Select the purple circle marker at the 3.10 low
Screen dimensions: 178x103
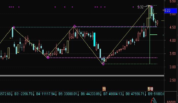(x=103, y=64)
